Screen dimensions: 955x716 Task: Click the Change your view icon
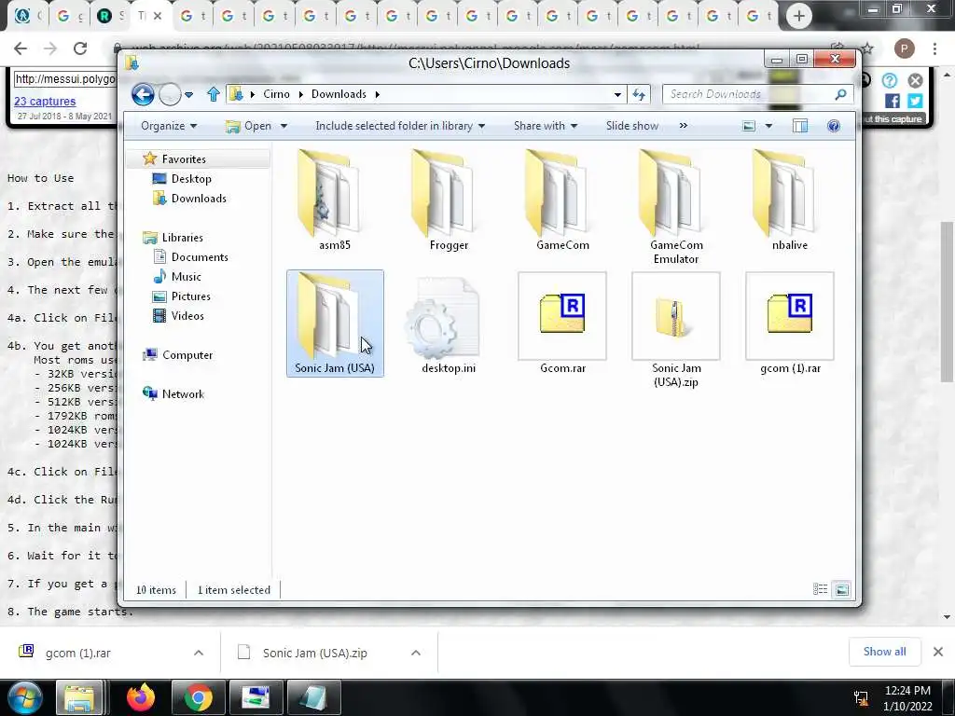click(x=749, y=126)
